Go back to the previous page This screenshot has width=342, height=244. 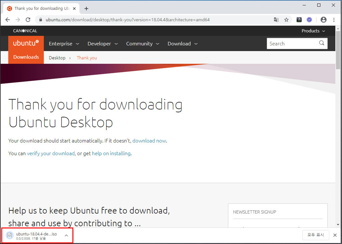[8, 20]
